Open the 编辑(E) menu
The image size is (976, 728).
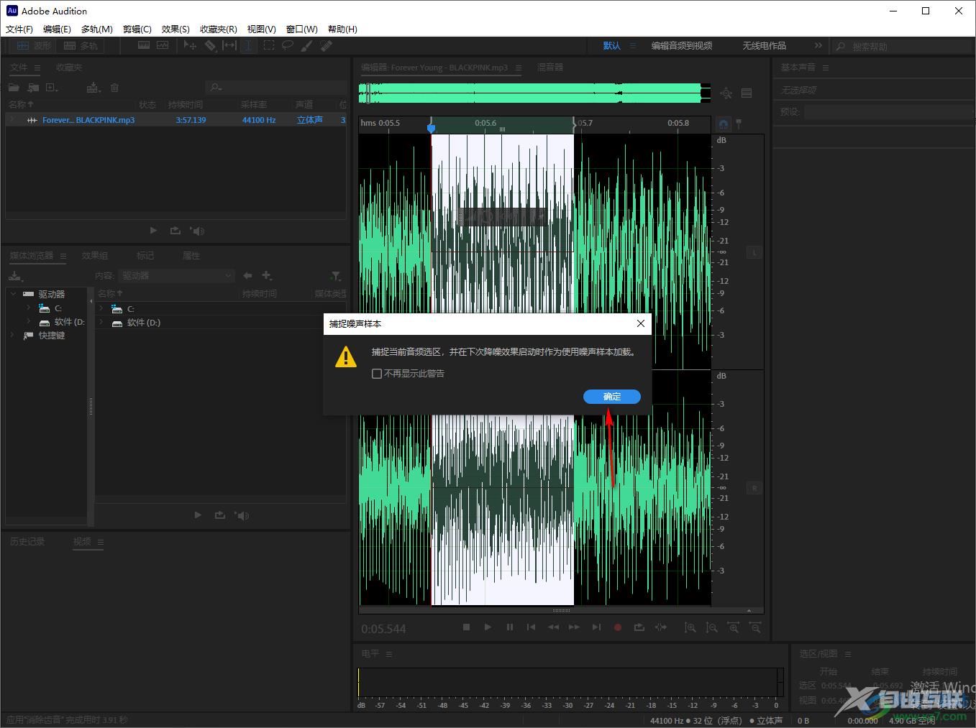(x=57, y=29)
